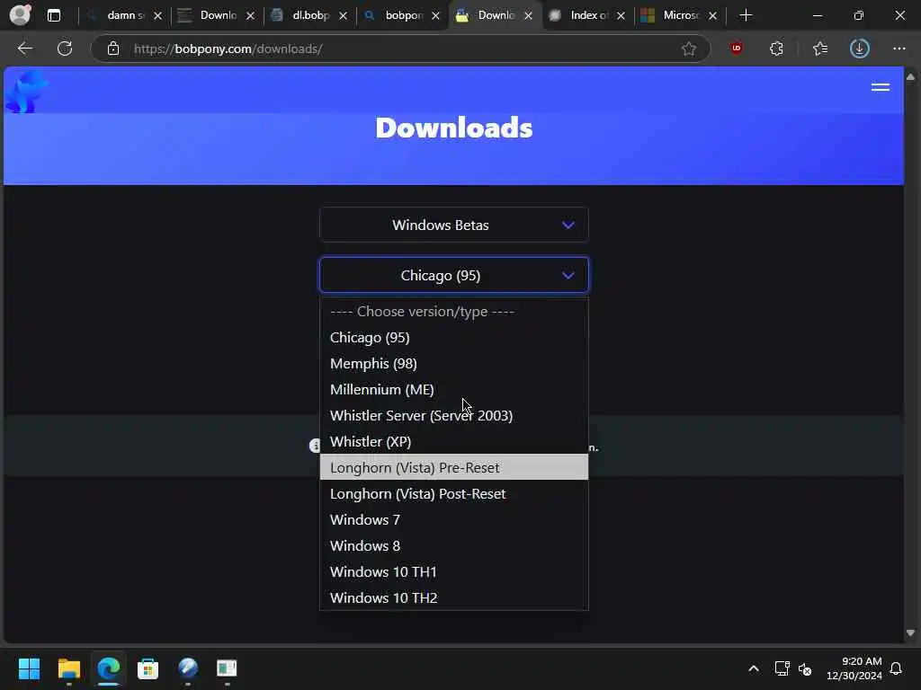Viewport: 921px width, 690px height.
Task: Select Windows 10 TH1 option
Action: tap(453, 571)
